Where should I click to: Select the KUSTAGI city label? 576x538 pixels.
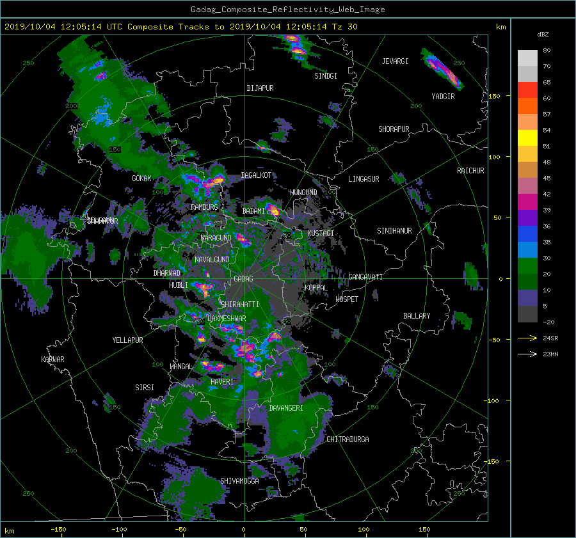[321, 233]
